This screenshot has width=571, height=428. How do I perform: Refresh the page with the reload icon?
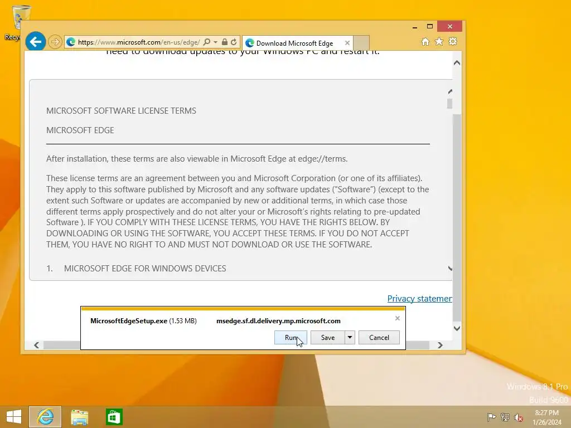[234, 42]
